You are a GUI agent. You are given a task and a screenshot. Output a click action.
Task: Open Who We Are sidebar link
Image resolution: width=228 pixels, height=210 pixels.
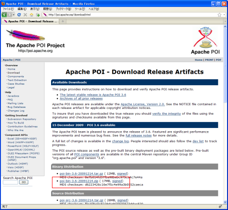coord(16,130)
